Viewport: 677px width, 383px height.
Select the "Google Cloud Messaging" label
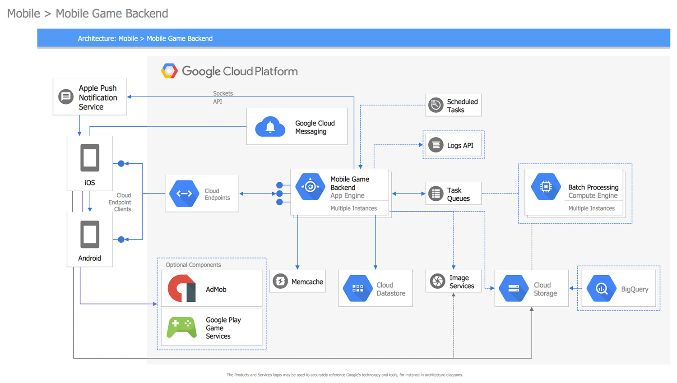click(x=315, y=127)
